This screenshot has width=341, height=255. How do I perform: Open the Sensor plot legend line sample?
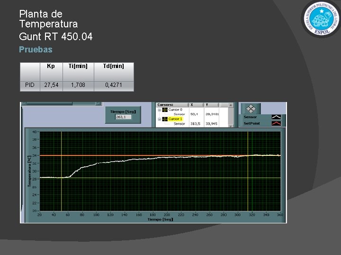(276, 117)
